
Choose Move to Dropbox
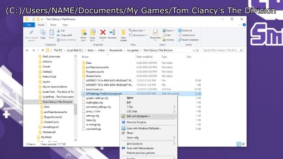[149, 122]
